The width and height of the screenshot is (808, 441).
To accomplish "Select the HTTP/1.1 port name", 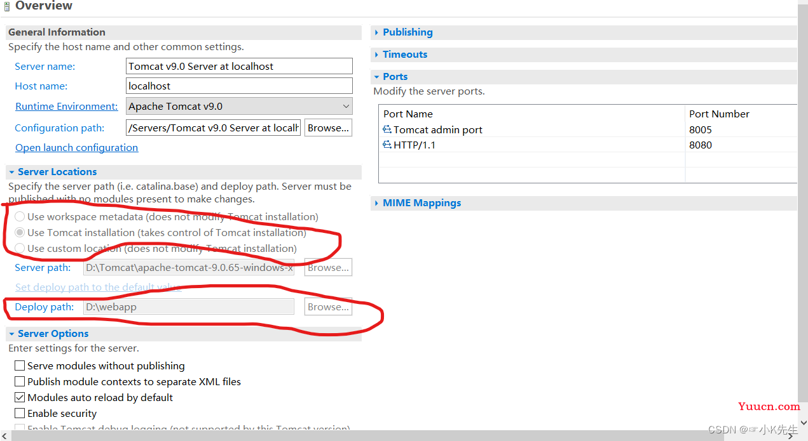I will 414,145.
